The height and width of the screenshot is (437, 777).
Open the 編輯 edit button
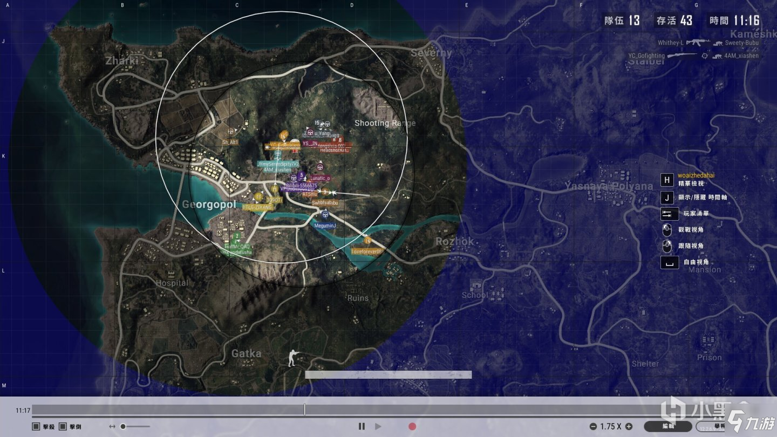667,426
